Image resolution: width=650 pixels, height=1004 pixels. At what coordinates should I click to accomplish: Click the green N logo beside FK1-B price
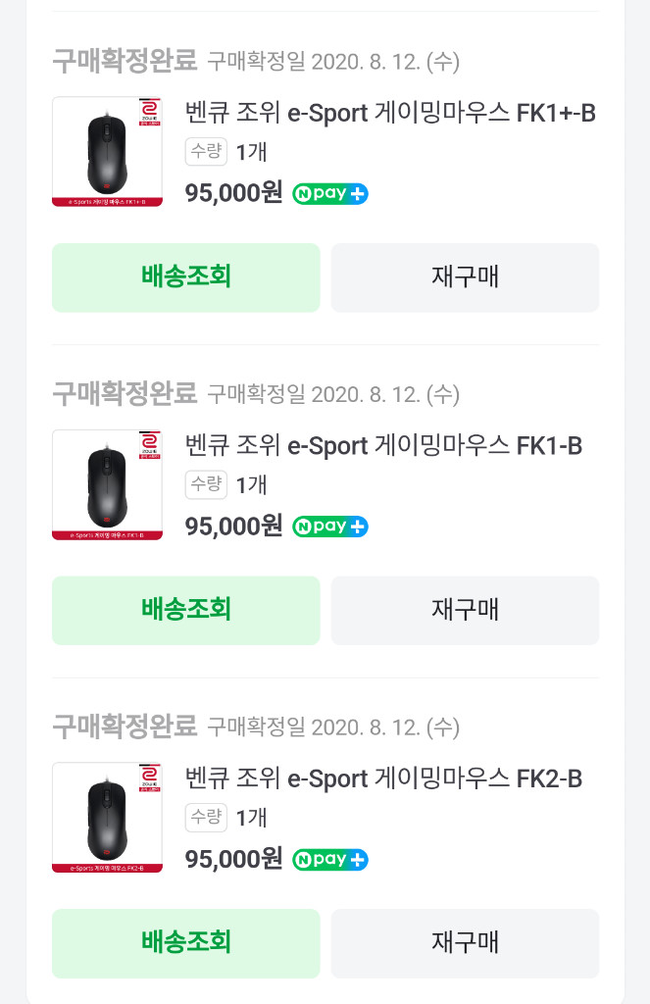[303, 527]
